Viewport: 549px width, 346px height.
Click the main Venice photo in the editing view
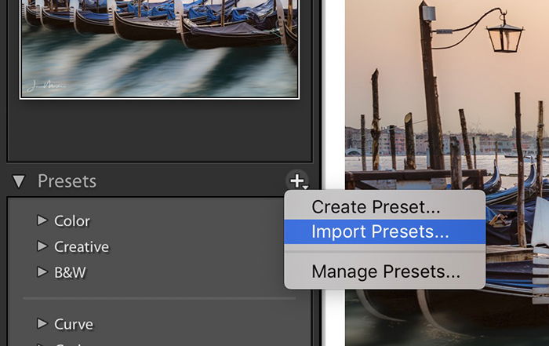447,173
